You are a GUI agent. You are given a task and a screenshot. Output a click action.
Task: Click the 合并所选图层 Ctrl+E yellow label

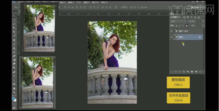178,98
